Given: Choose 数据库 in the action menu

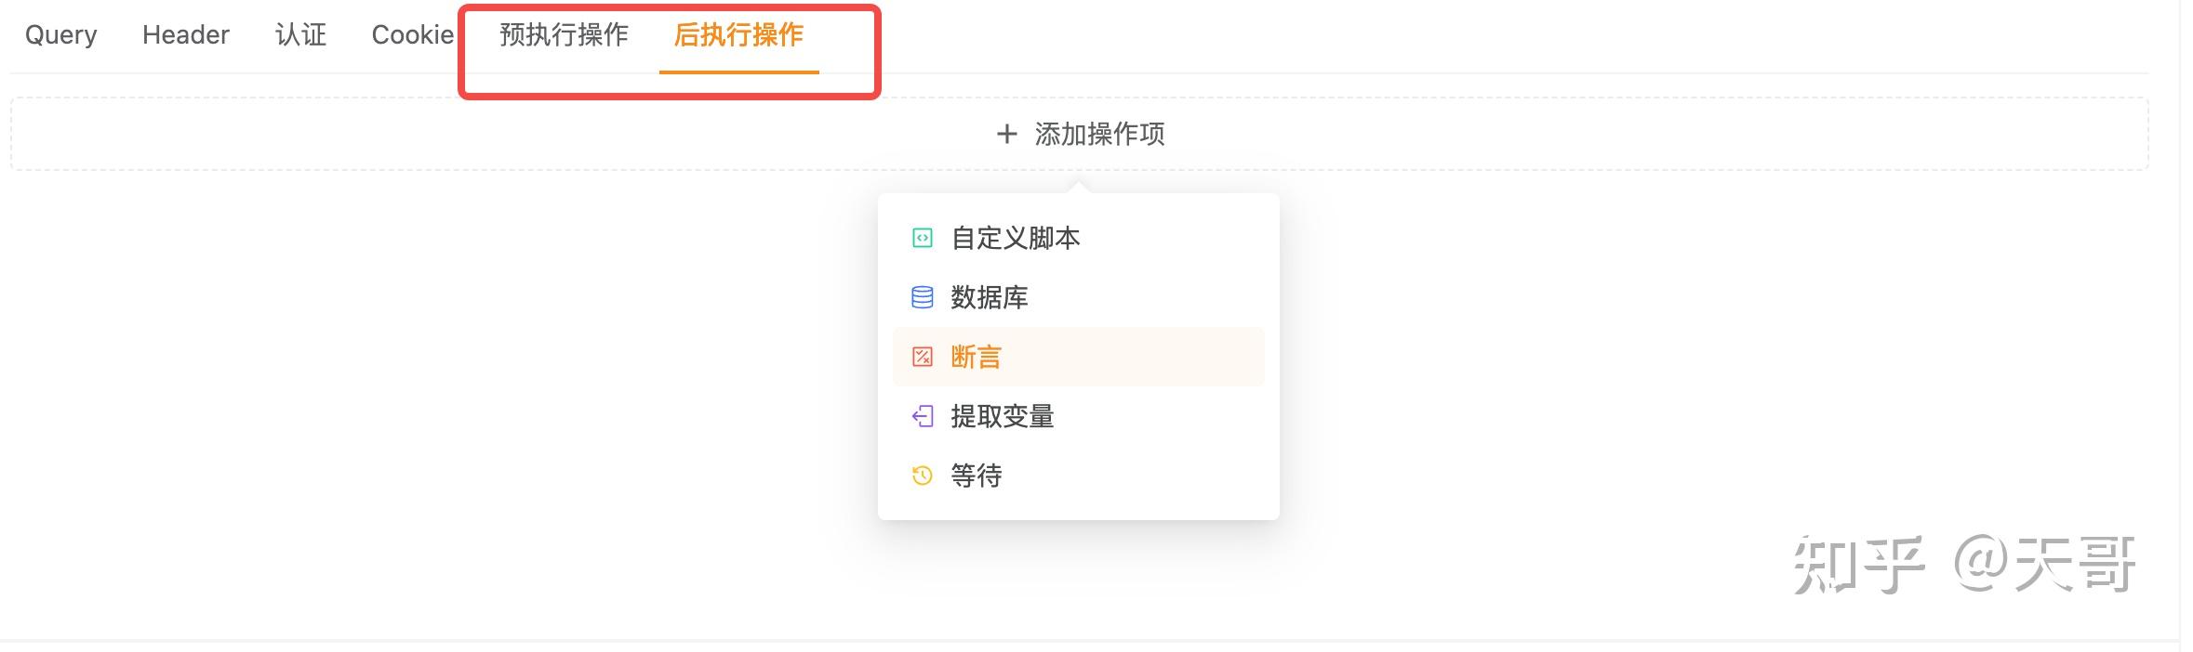Looking at the screenshot, I should (990, 297).
